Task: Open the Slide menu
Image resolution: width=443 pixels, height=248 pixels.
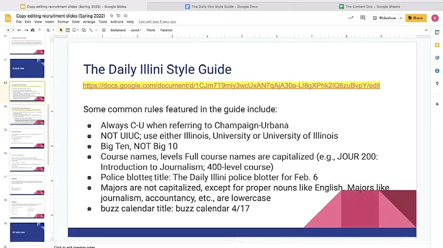Action: point(76,21)
